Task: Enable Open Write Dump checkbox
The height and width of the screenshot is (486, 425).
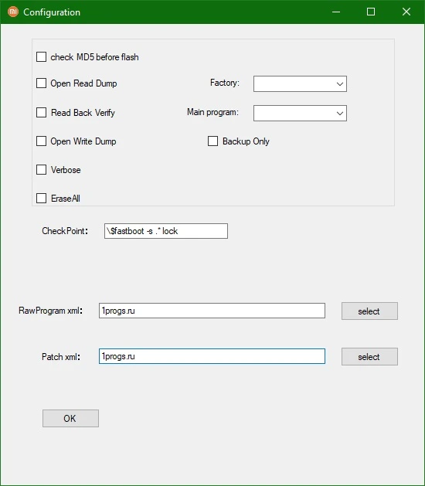Action: click(41, 141)
